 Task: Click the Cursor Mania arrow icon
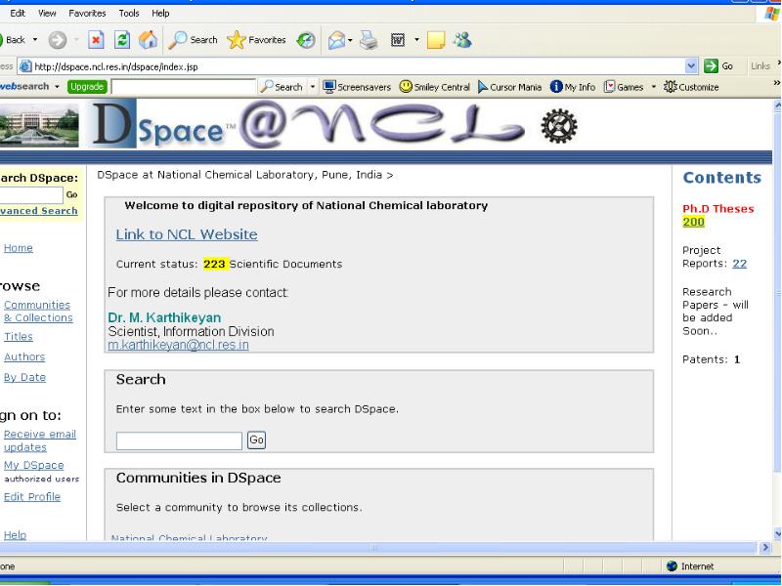pyautogui.click(x=483, y=87)
